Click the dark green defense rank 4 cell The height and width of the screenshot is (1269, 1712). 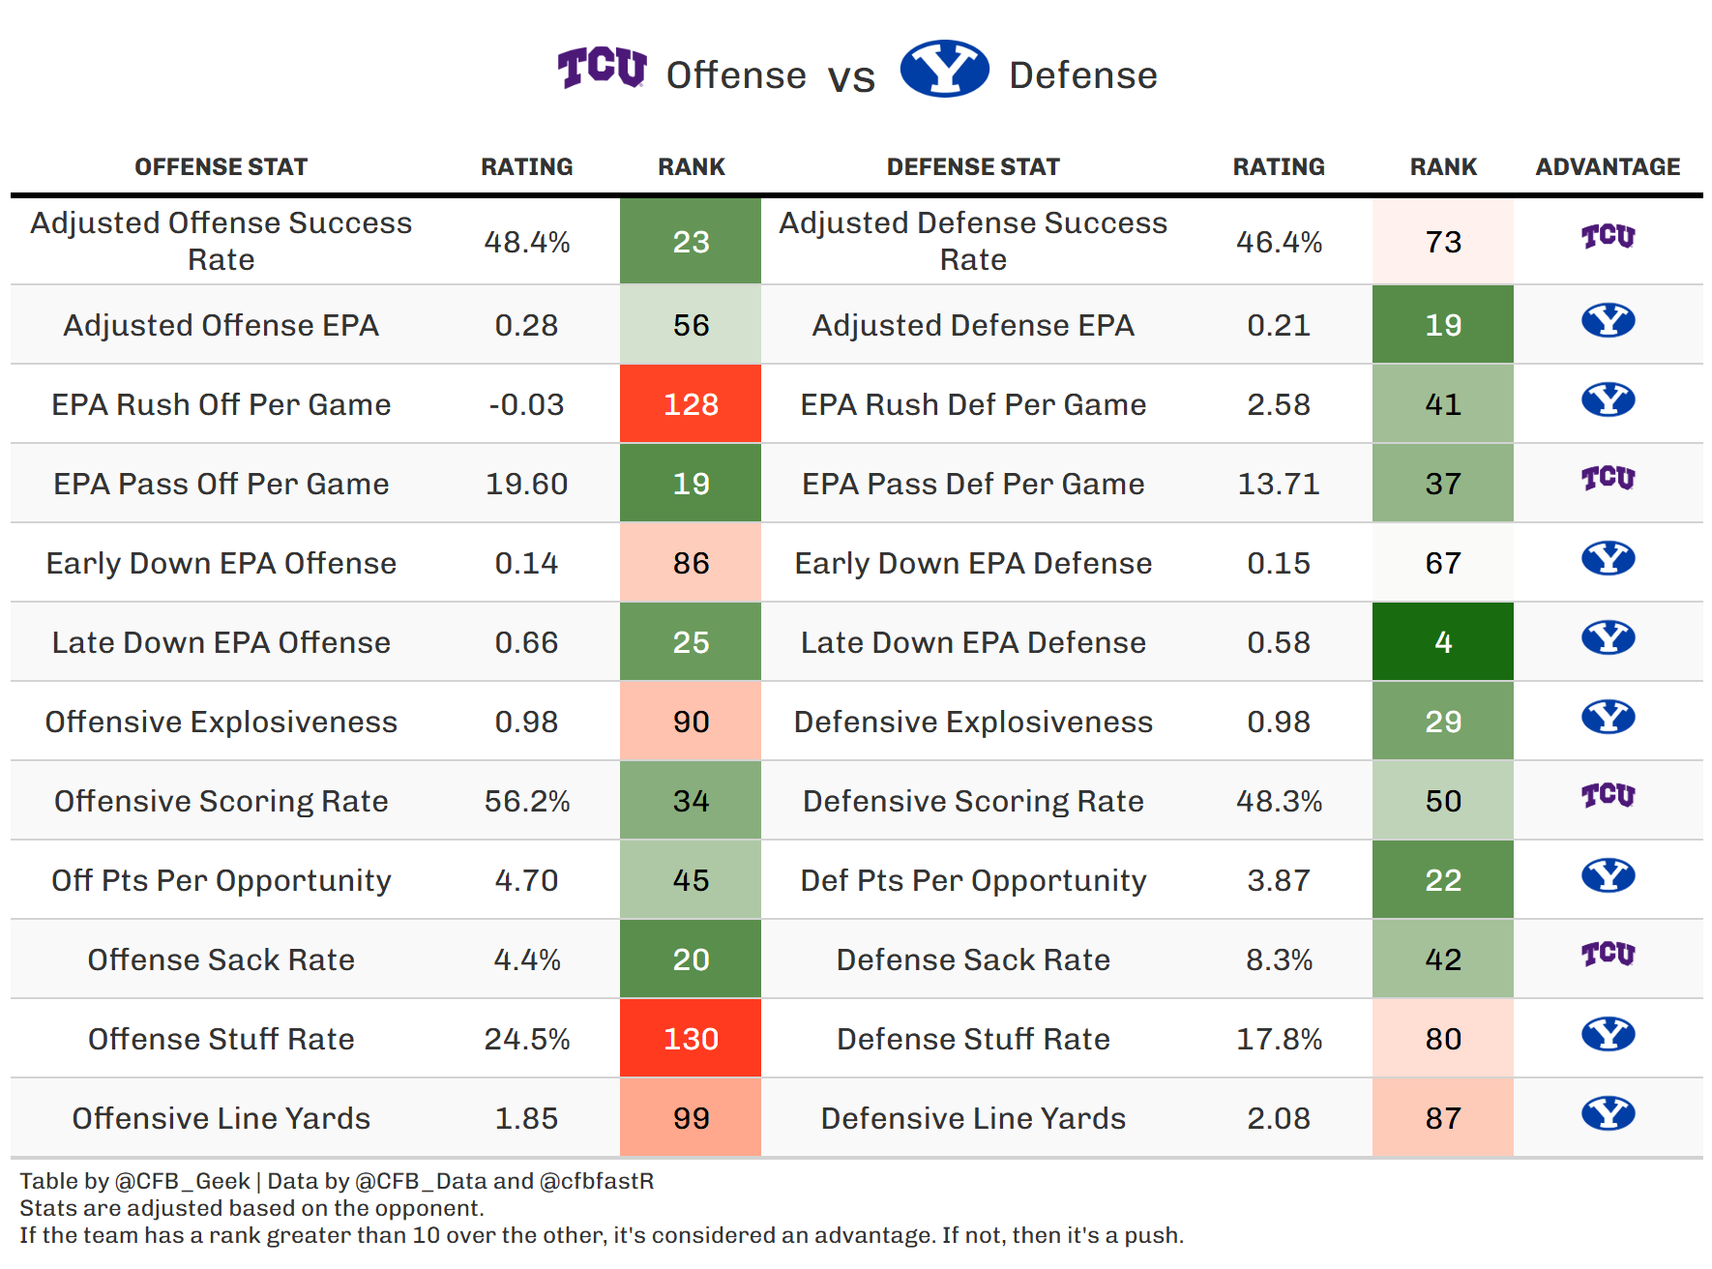click(x=1443, y=642)
